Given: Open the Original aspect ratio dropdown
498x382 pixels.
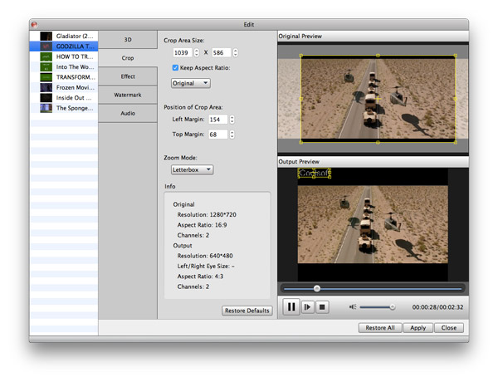Looking at the screenshot, I should (190, 83).
